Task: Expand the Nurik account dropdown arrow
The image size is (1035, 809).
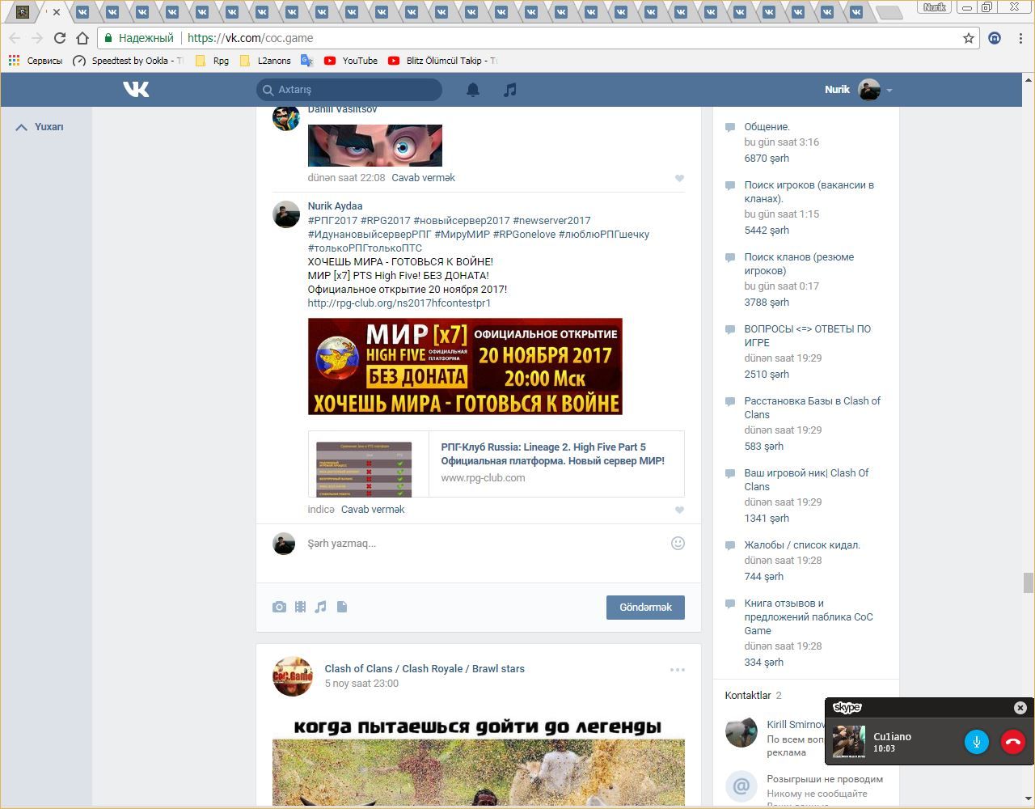Action: (889, 91)
